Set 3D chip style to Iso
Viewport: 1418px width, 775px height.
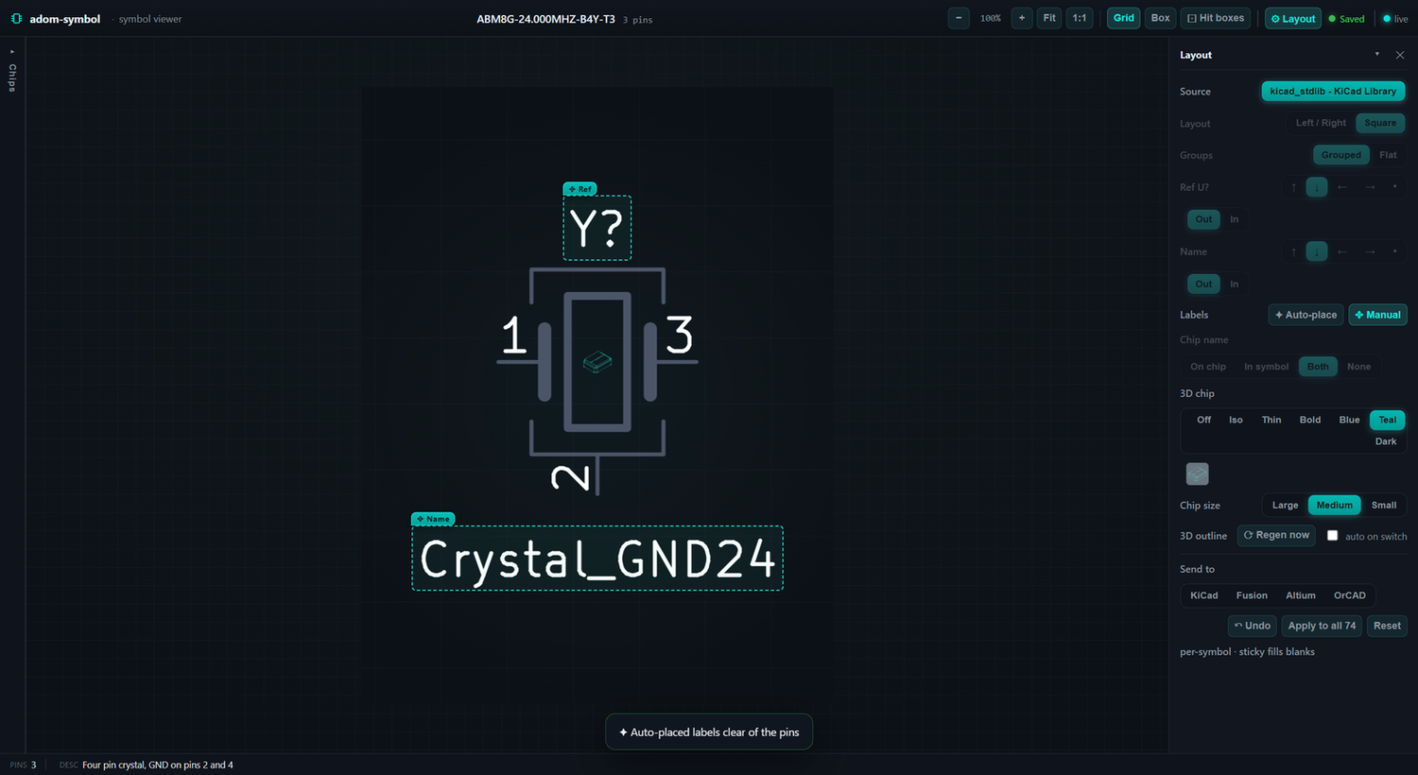point(1236,420)
